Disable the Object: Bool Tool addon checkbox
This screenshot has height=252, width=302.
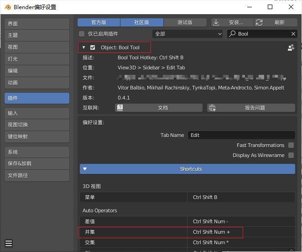pos(93,47)
